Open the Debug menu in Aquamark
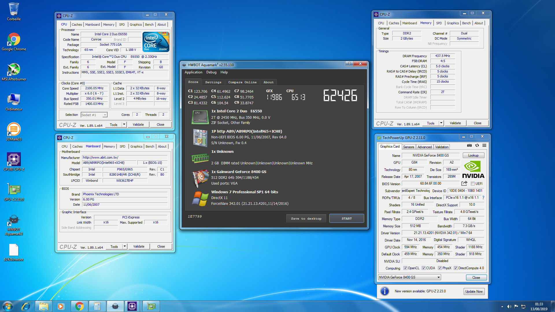 point(211,72)
